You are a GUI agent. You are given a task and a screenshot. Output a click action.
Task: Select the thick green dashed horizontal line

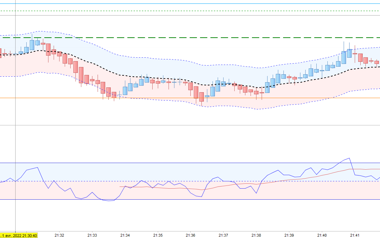190,38
